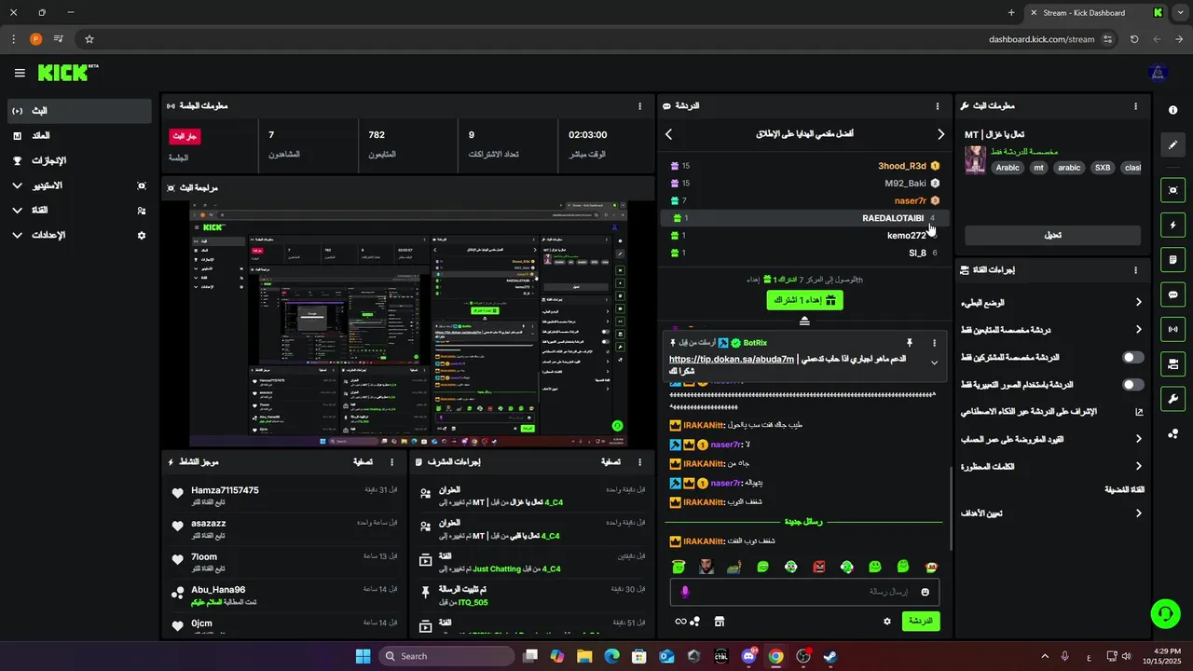
Task: Click the purple microphone icon in message box
Action: 685,592
